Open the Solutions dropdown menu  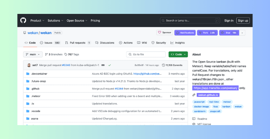[56, 21]
